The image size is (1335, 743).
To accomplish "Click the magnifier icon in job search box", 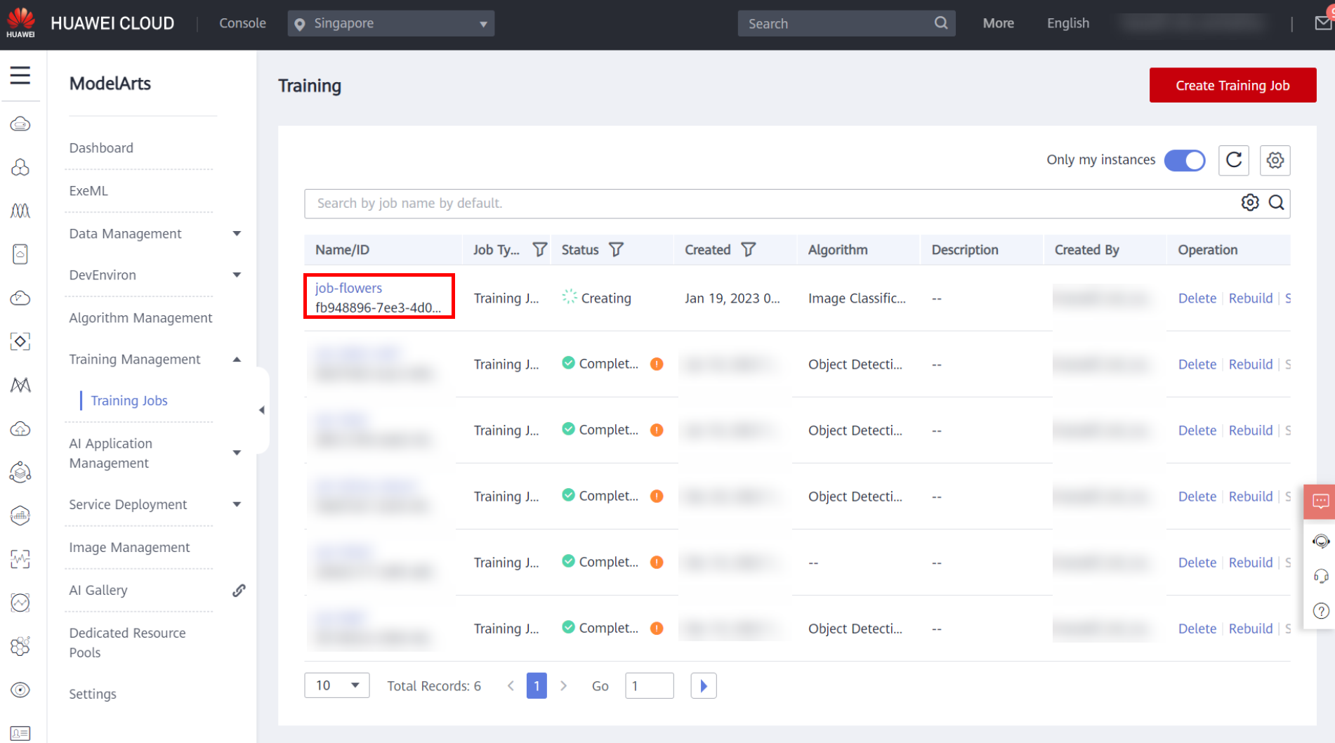I will (1276, 203).
